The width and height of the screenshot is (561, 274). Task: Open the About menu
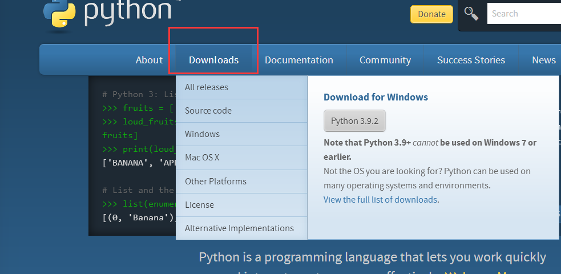click(x=149, y=60)
